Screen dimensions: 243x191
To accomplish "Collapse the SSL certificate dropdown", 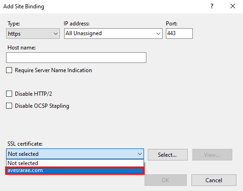I will pyautogui.click(x=75, y=154).
